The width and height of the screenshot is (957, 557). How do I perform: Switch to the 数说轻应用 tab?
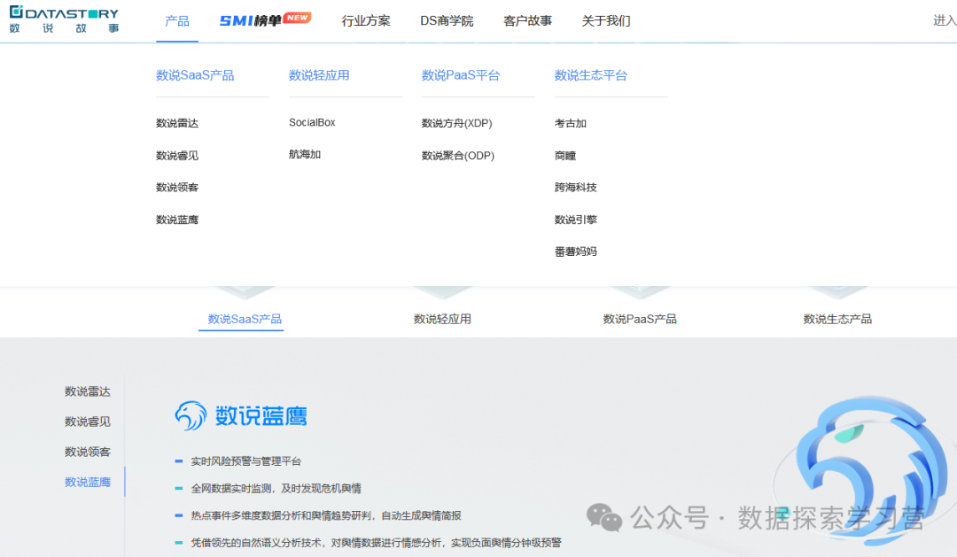coord(442,319)
